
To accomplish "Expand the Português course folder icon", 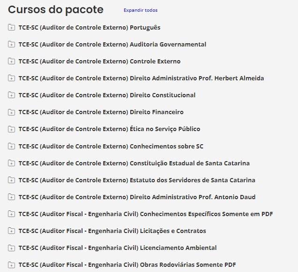I will (11, 27).
